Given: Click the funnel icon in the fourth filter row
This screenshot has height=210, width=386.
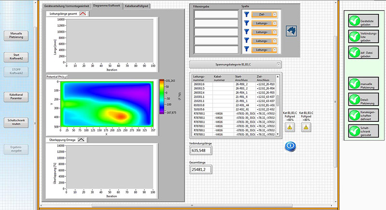Looking at the screenshot, I should pyautogui.click(x=247, y=41).
